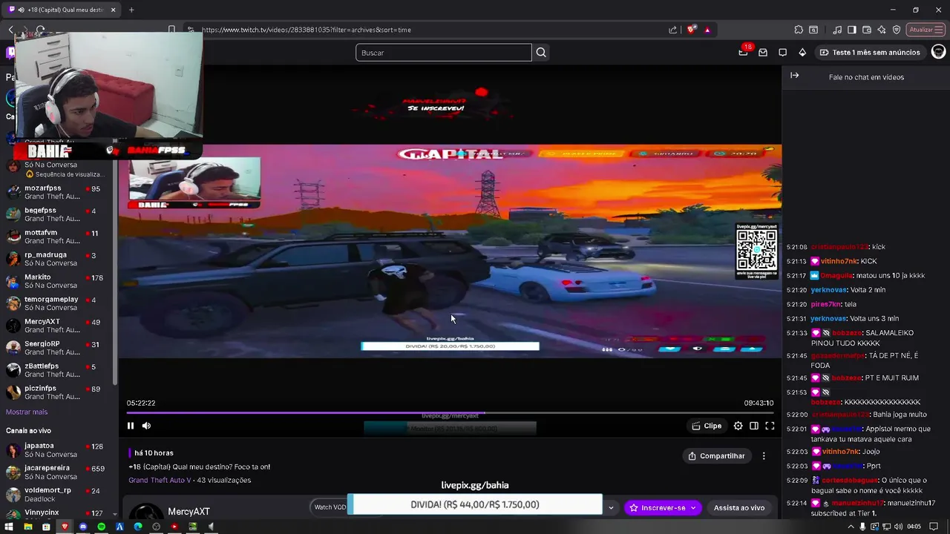Open Prime loot with 18 badge

click(x=744, y=51)
